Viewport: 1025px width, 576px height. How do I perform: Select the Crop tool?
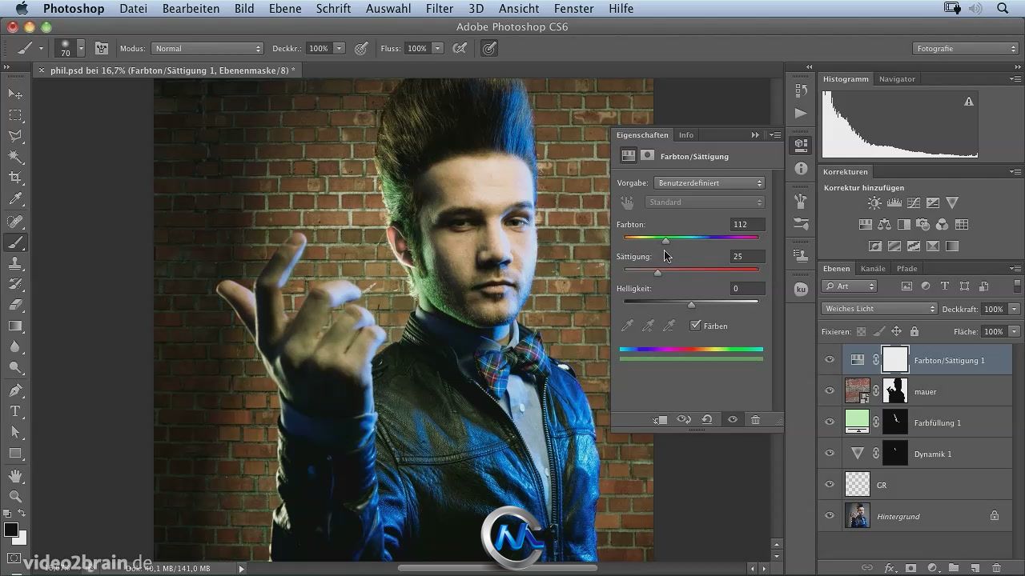tap(15, 178)
